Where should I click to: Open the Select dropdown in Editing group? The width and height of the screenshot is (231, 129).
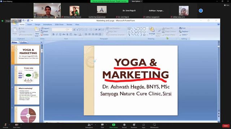pyautogui.click(x=184, y=35)
